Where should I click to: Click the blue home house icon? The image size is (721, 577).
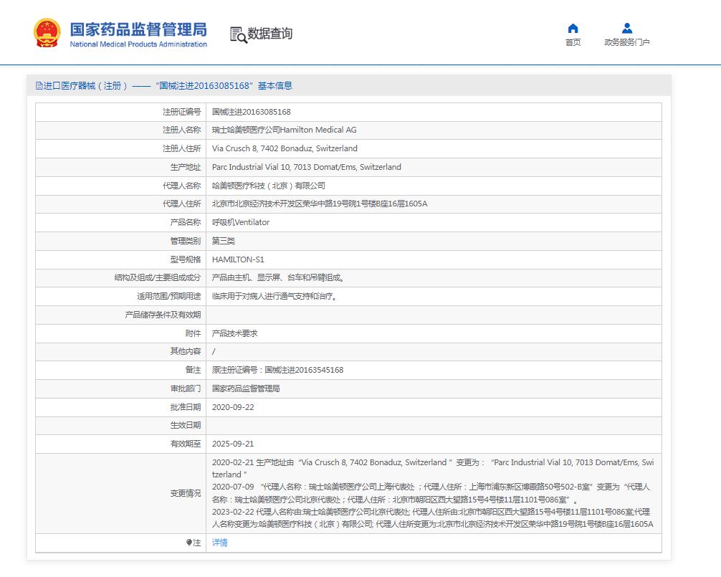point(573,29)
